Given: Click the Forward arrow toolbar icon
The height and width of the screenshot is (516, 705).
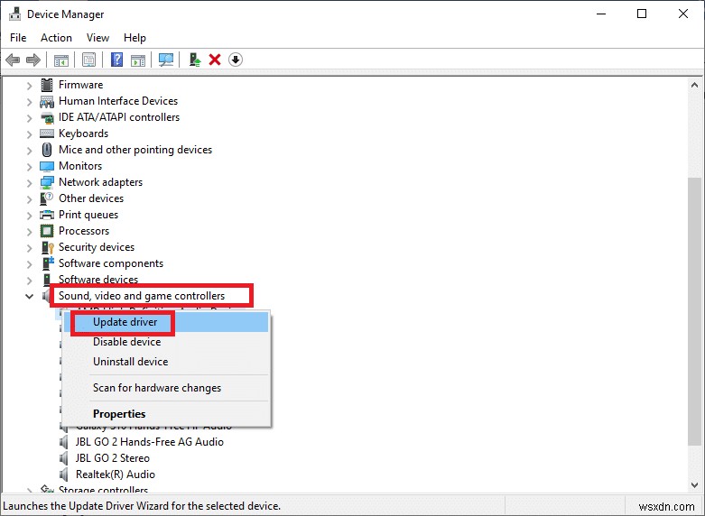Looking at the screenshot, I should (x=33, y=60).
